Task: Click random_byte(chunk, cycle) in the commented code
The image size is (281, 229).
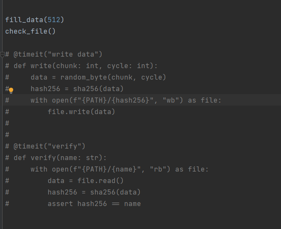Action: tap(113, 77)
